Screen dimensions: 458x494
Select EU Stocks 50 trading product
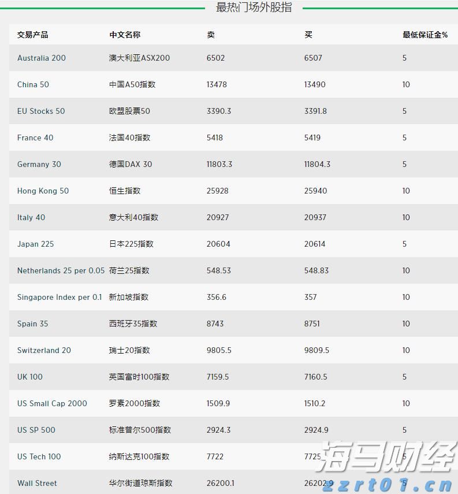(41, 111)
